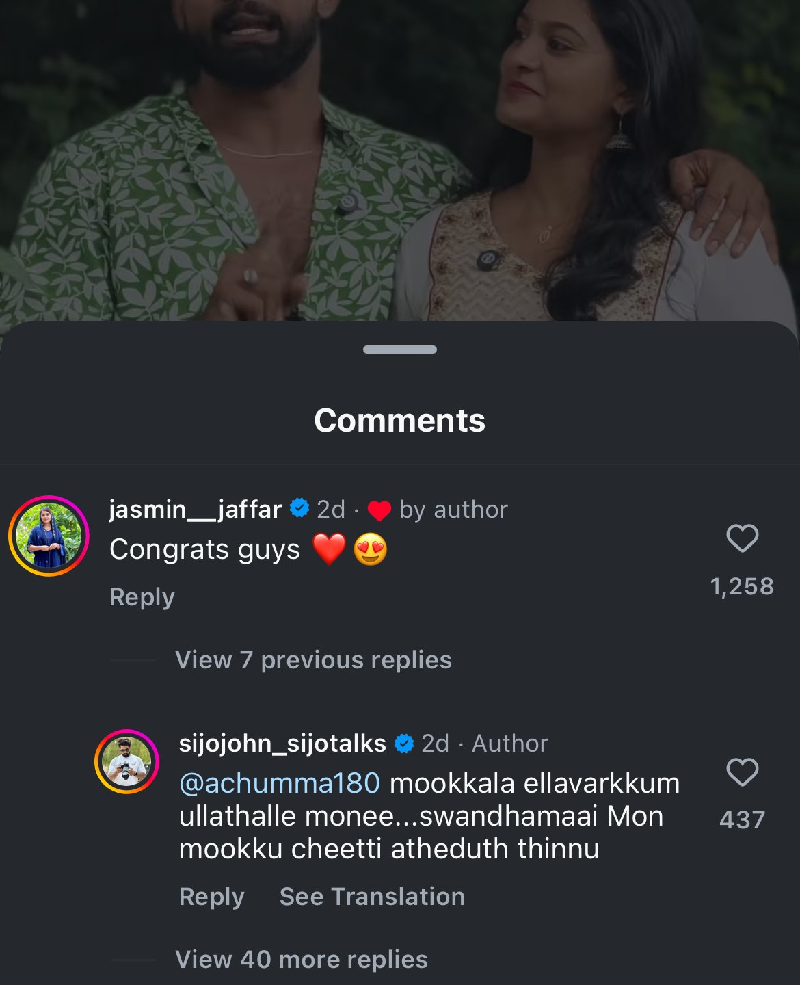Tap the red heart 'by author' indicator
The height and width of the screenshot is (985, 800).
coord(379,510)
